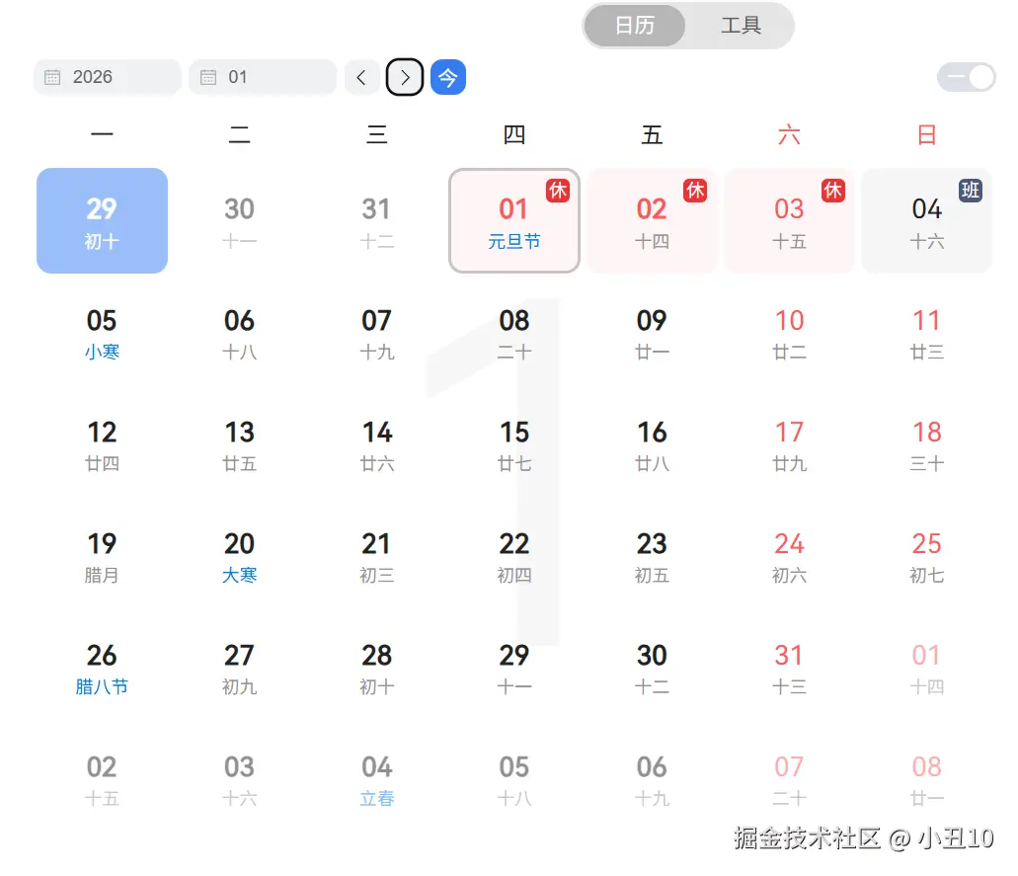Viewport: 1018px width, 876px height.
Task: Click the previous month chevron
Action: coord(361,77)
